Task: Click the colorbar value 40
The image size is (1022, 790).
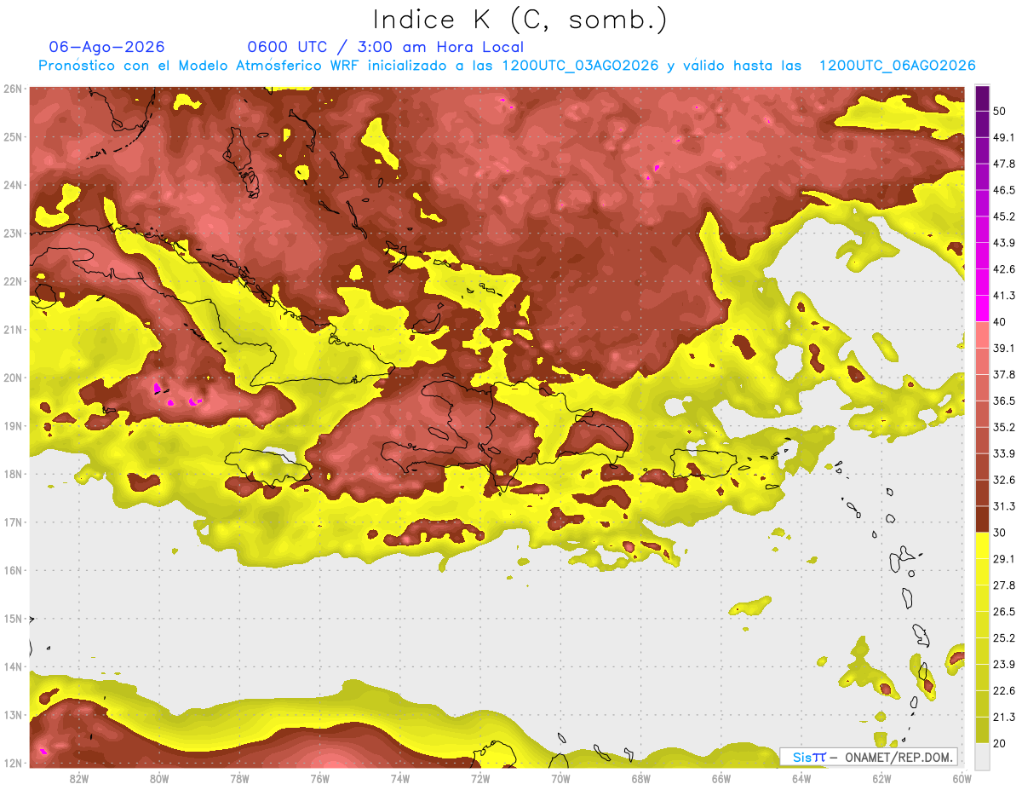Action: pyautogui.click(x=1001, y=321)
